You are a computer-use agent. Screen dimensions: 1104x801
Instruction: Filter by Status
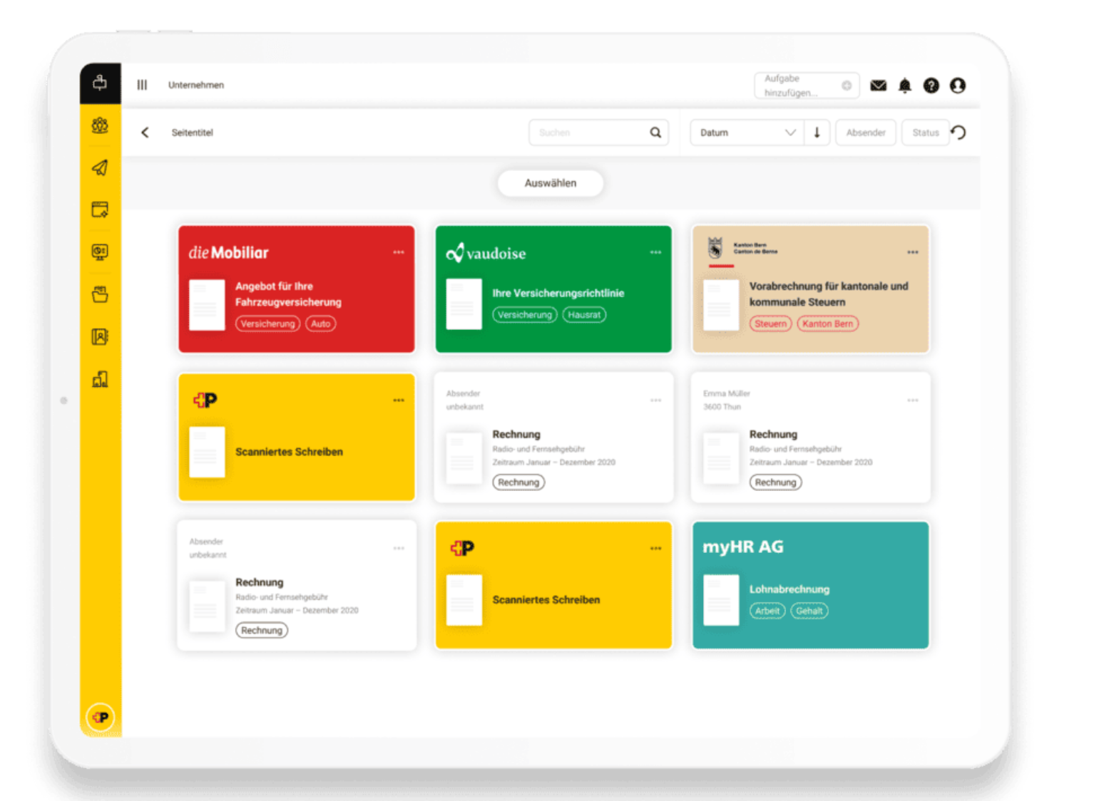coord(926,133)
